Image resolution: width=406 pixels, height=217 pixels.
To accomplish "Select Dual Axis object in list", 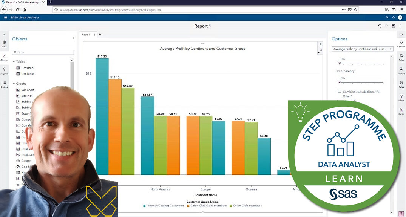I will [28, 155].
